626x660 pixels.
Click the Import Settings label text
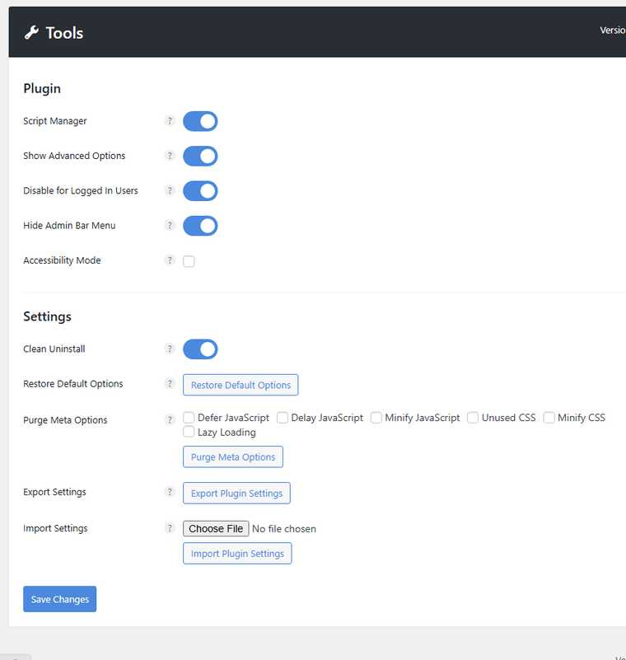click(55, 528)
